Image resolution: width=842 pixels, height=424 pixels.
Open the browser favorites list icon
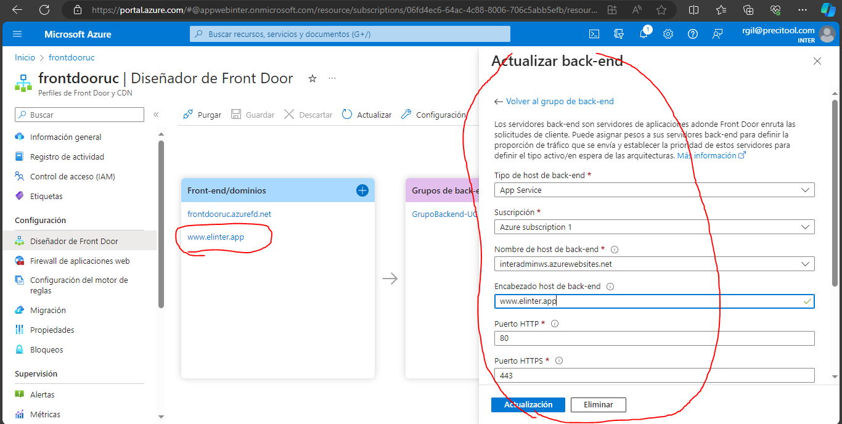pyautogui.click(x=721, y=10)
